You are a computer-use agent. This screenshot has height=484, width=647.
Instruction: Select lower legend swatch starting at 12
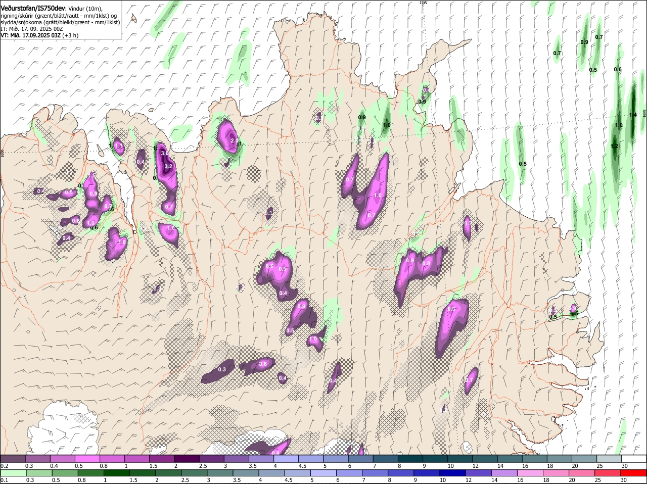tap(480, 473)
